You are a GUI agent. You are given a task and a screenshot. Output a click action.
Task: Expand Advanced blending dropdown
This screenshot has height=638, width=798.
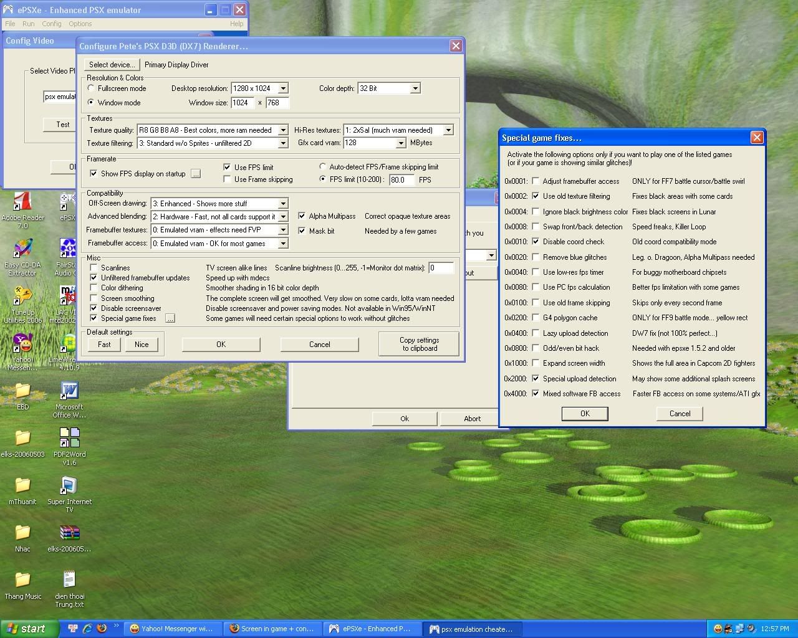pos(283,217)
